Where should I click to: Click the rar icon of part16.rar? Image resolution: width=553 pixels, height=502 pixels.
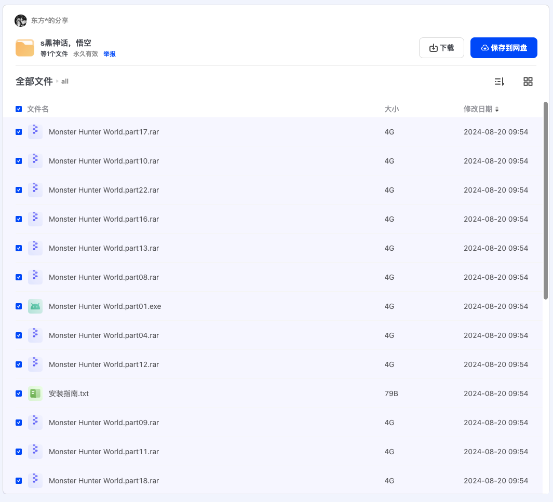pyautogui.click(x=35, y=219)
